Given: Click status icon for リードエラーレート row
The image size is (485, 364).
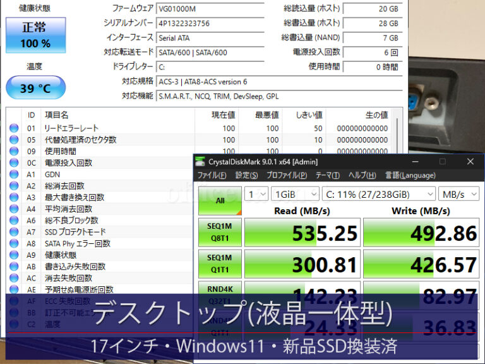Looking at the screenshot, I should [x=14, y=128].
